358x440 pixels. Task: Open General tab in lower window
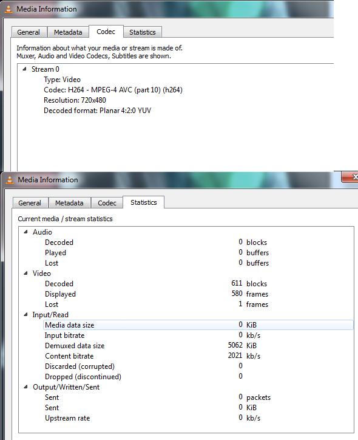[30, 203]
